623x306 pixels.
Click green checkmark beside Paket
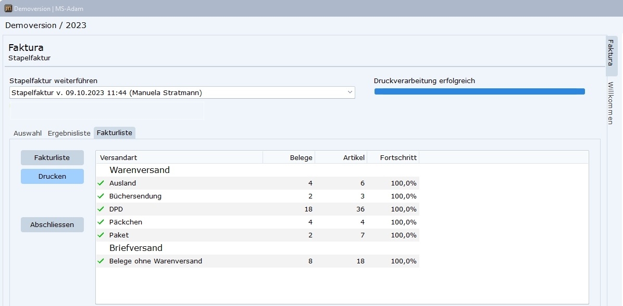point(101,235)
